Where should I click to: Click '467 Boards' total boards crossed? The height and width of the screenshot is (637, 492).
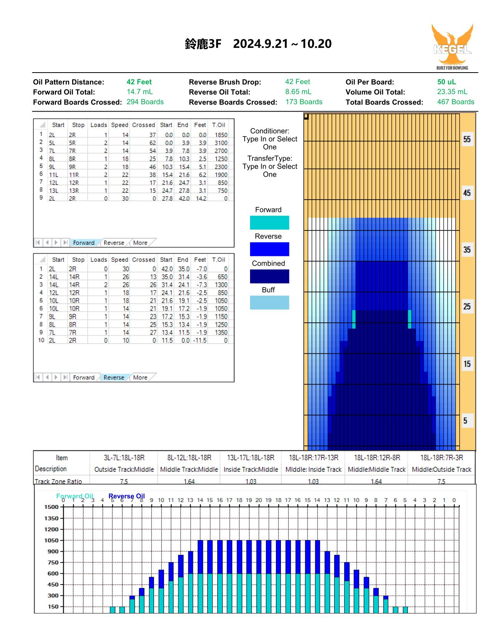coord(455,102)
